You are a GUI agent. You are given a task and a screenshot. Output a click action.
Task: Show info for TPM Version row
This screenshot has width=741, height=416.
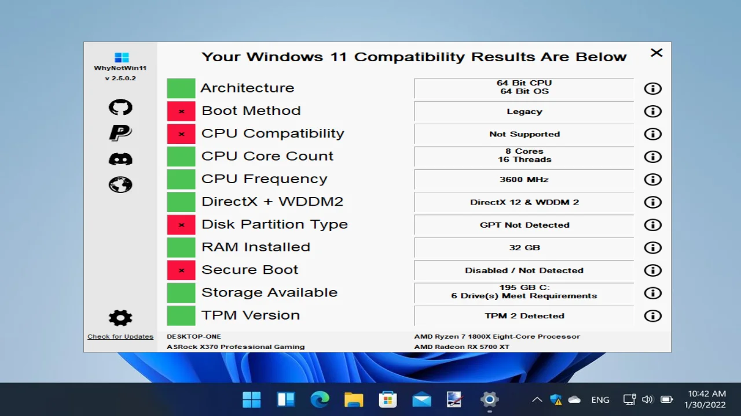tap(652, 316)
